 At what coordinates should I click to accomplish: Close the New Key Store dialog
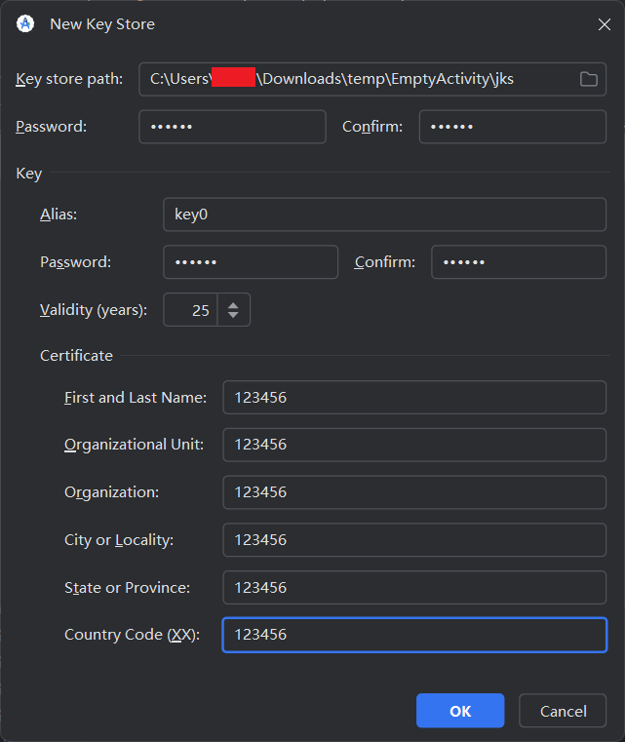coord(604,24)
